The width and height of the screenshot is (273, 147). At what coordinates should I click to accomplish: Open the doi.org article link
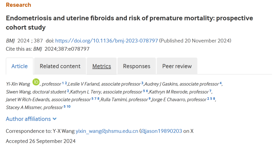(x=107, y=41)
